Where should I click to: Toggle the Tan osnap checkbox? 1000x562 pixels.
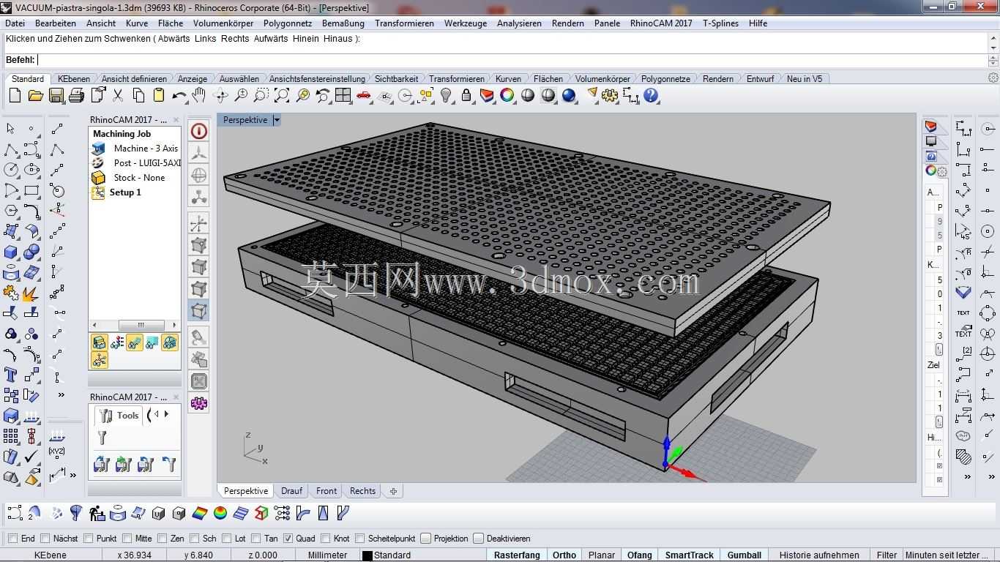(x=255, y=538)
